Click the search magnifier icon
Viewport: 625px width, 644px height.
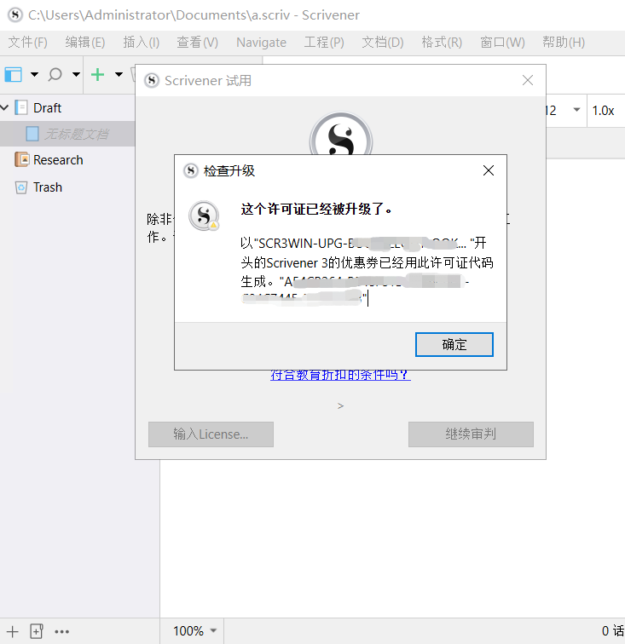coord(55,75)
